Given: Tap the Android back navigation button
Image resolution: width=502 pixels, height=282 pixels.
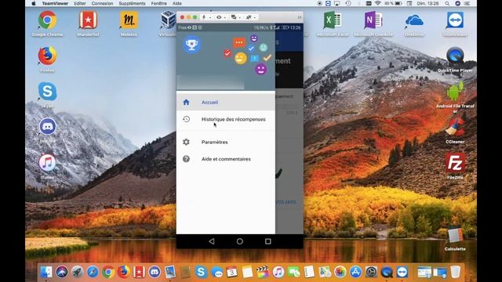Looking at the screenshot, I should click(212, 241).
